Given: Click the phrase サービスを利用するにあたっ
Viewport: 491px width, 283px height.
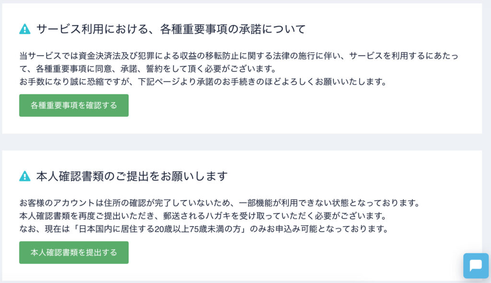Looking at the screenshot, I should 404,56.
